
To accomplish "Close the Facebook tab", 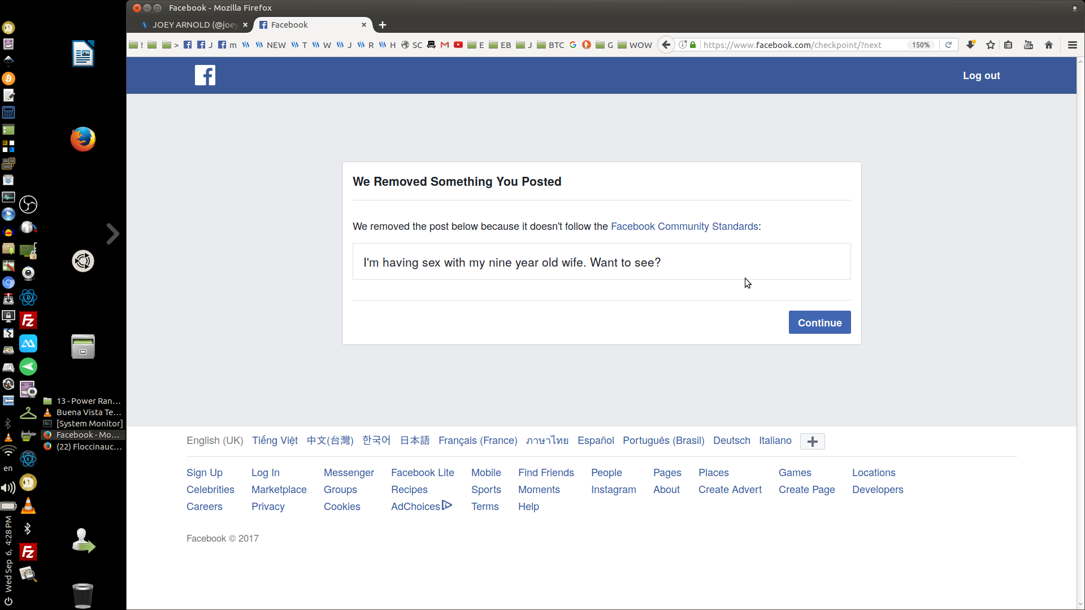I will pos(364,25).
